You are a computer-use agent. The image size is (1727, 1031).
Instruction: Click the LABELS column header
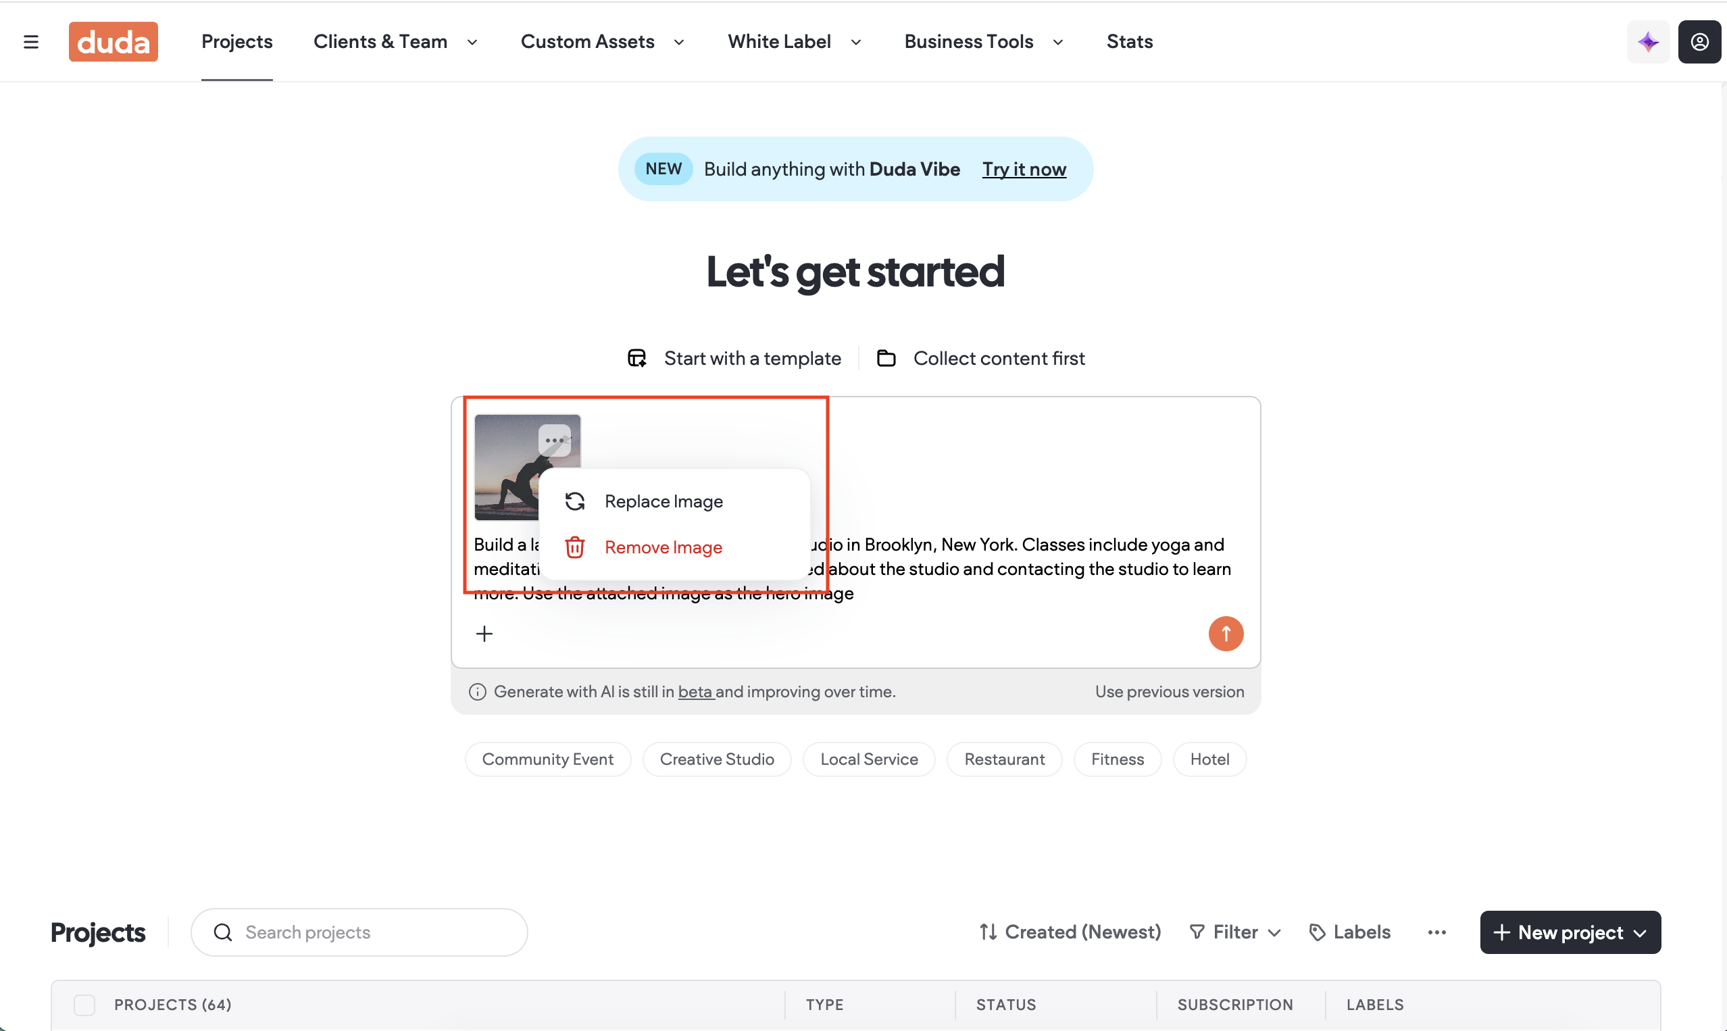[1375, 1005]
